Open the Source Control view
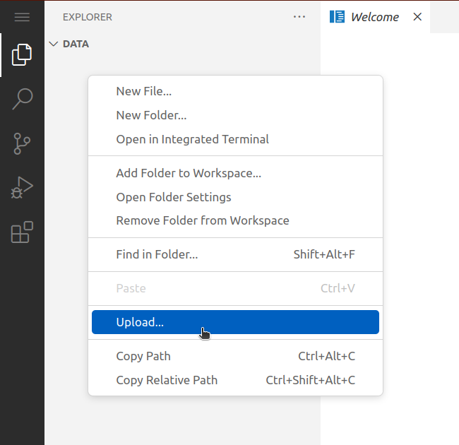This screenshot has width=459, height=445. (x=22, y=143)
